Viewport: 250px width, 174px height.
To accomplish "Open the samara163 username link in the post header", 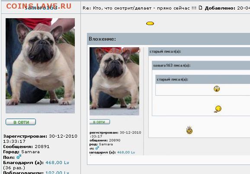I will pos(41,8).
